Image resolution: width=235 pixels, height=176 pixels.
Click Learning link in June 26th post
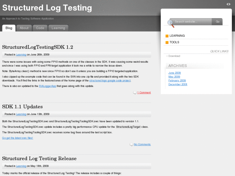(21, 55)
